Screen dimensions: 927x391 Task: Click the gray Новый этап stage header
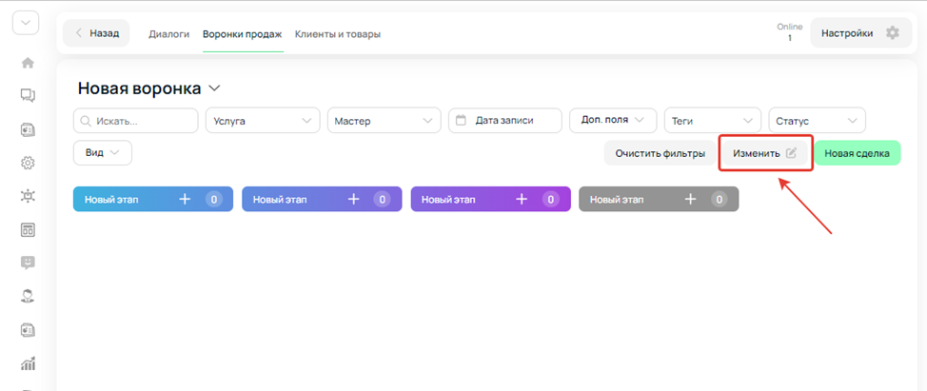point(659,199)
